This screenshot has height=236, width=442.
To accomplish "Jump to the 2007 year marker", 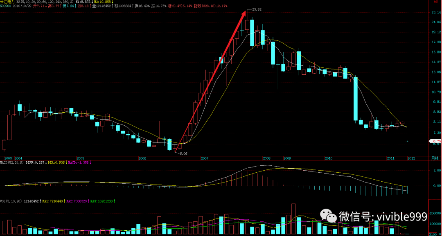I will [205, 158].
